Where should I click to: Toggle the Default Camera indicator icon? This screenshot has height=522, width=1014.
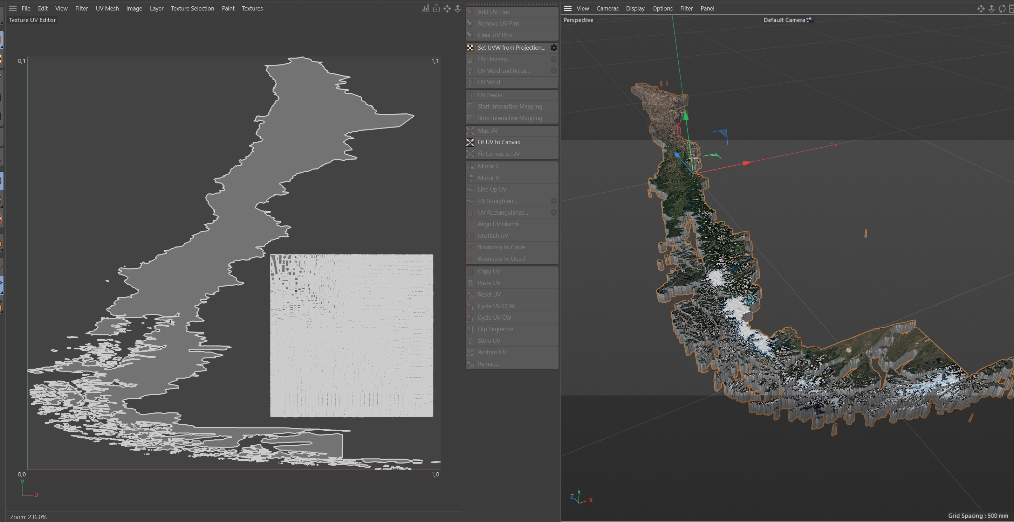click(809, 20)
